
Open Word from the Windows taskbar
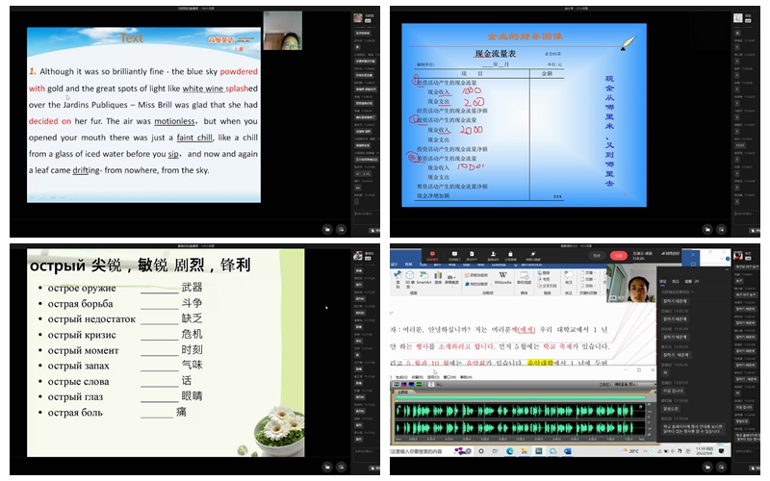[x=568, y=450]
